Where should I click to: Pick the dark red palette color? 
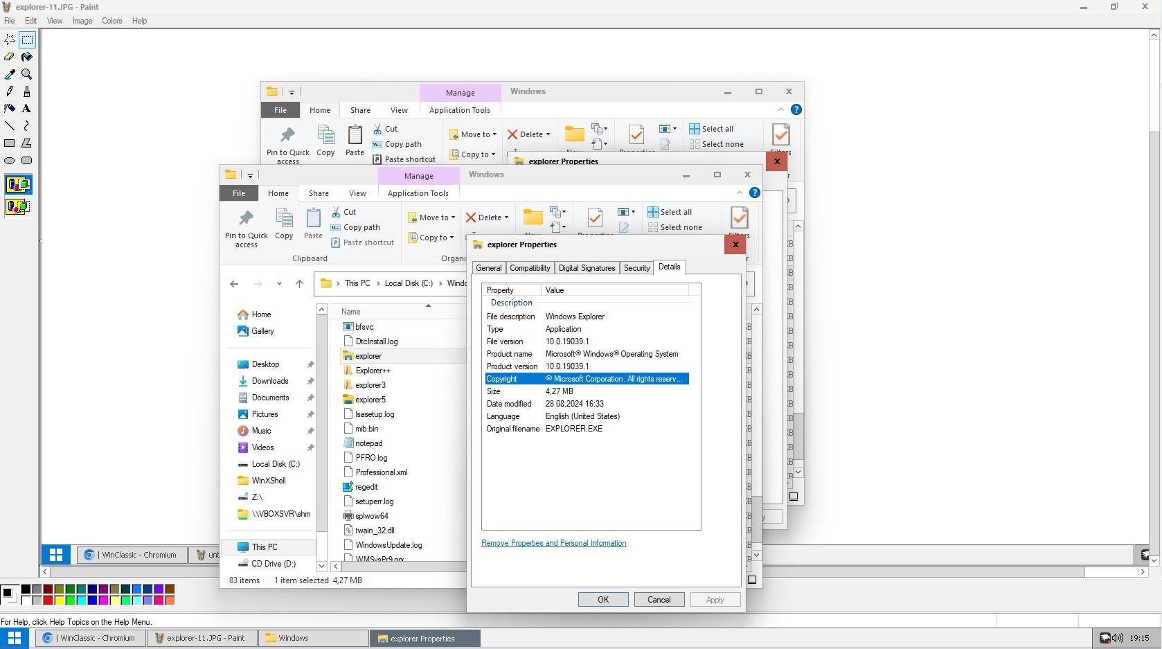coord(48,589)
